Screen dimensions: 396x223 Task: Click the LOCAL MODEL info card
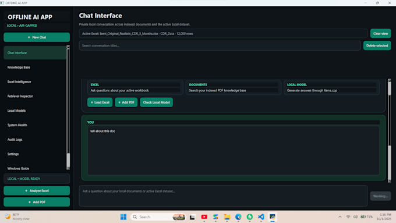point(331,88)
